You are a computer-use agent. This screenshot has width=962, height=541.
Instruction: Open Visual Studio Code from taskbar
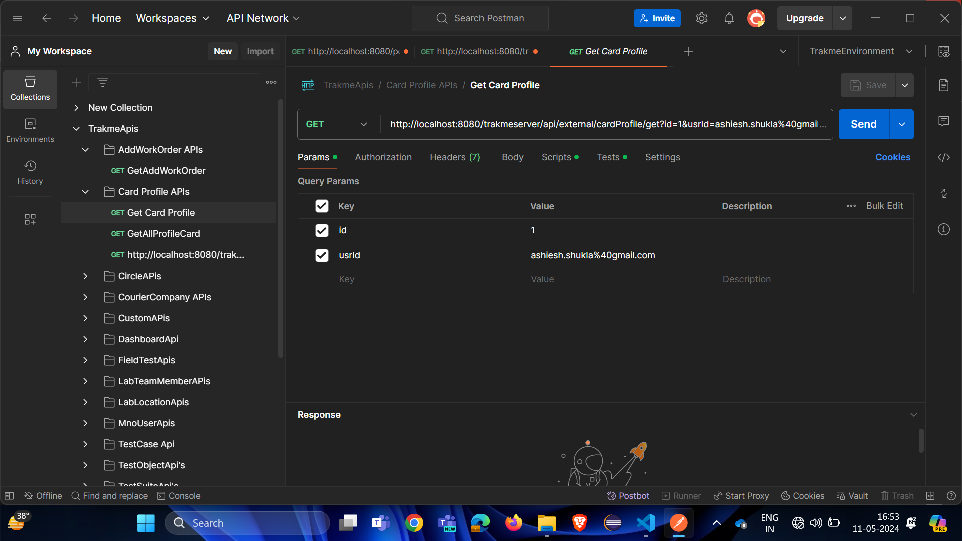tap(646, 523)
